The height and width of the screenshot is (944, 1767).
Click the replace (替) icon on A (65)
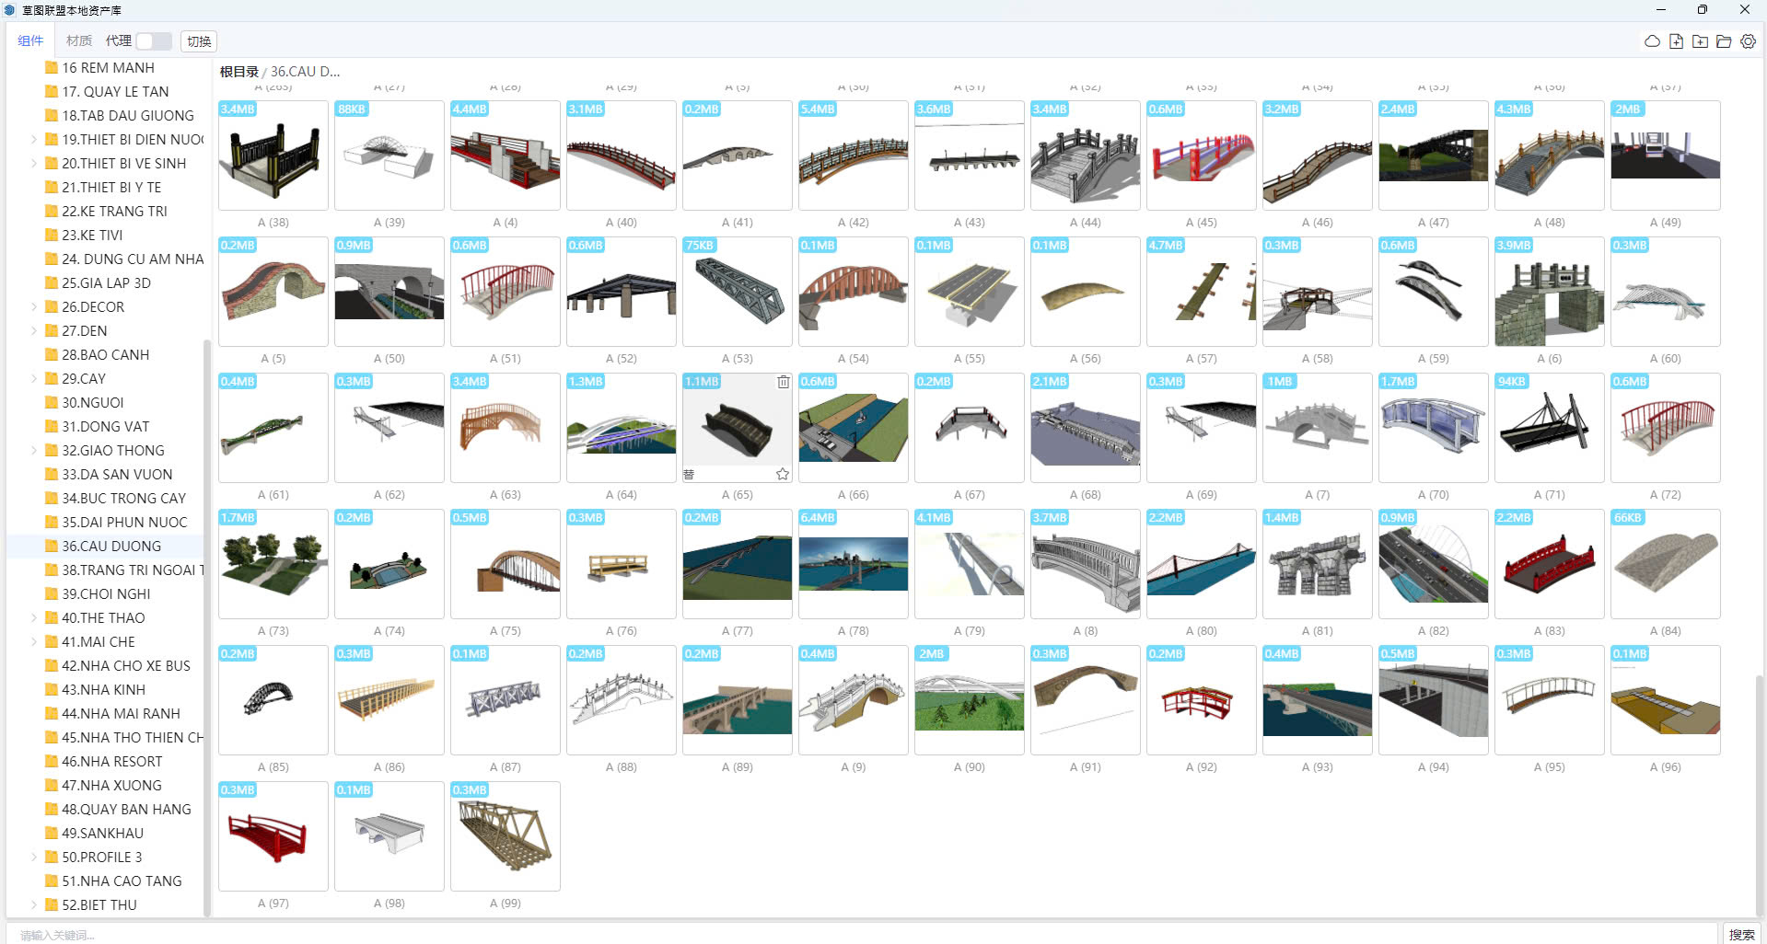(689, 474)
